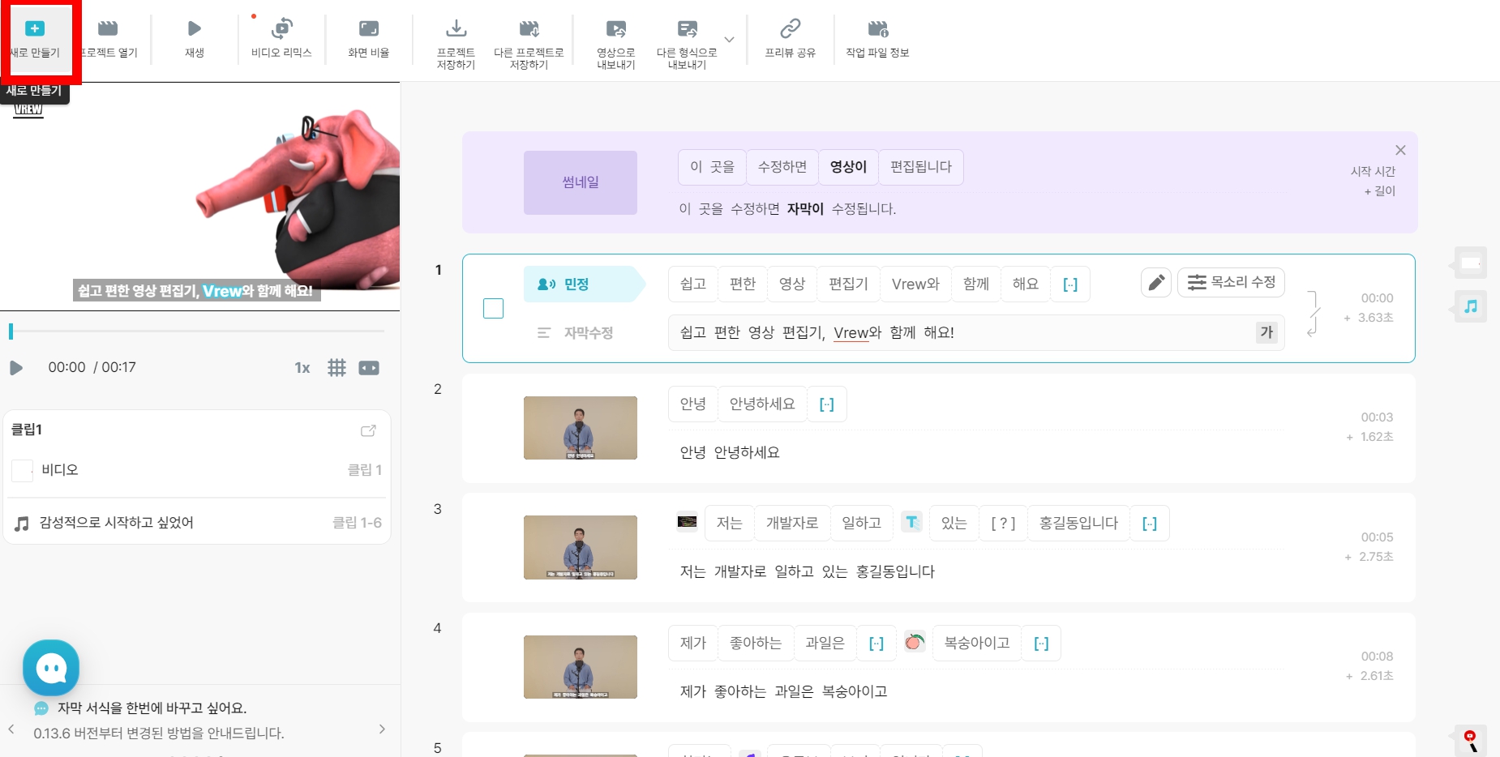Check the clip 1 selection checkbox
The image size is (1500, 757).
click(x=493, y=308)
